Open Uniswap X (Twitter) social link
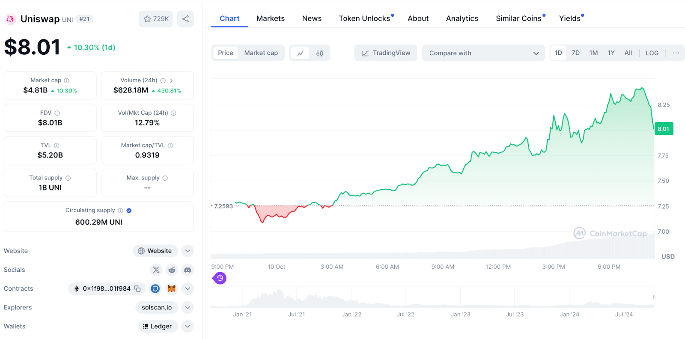Viewport: 685px width, 339px height. click(156, 270)
